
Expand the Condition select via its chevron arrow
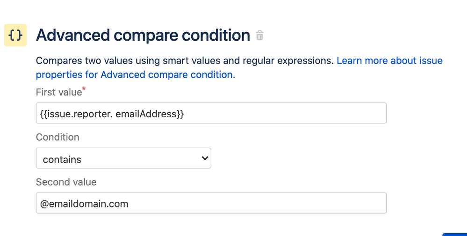205,158
